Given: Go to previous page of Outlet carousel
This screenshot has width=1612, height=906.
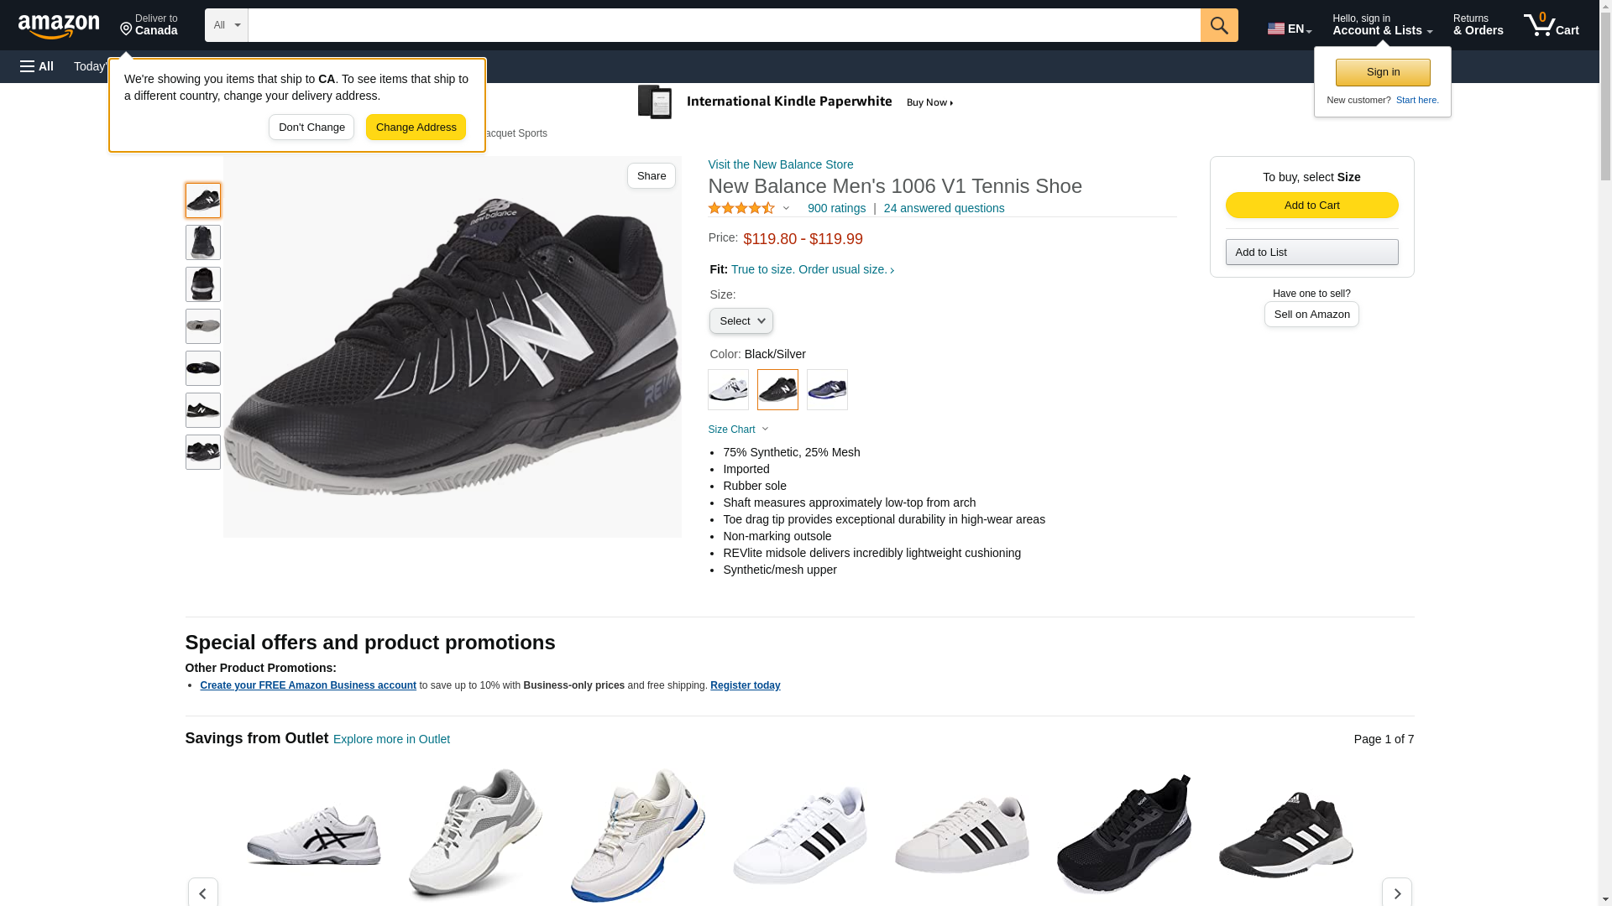Looking at the screenshot, I should [202, 893].
